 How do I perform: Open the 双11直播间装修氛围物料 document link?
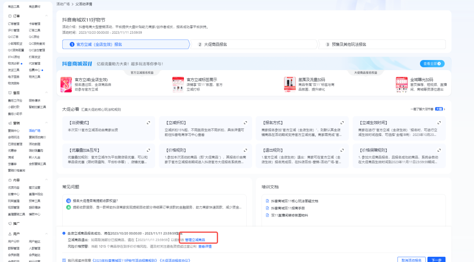pyautogui.click(x=290, y=216)
